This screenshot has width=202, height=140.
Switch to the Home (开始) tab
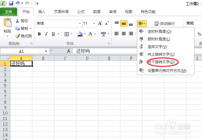coord(26,12)
